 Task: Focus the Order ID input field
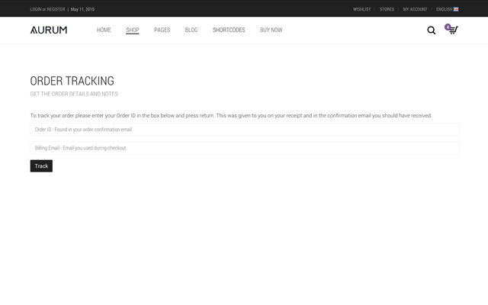[244, 130]
